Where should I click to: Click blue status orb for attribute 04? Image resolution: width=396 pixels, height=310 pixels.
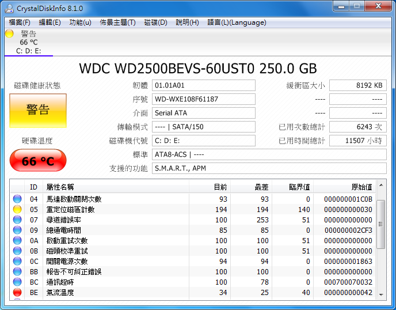pos(17,199)
